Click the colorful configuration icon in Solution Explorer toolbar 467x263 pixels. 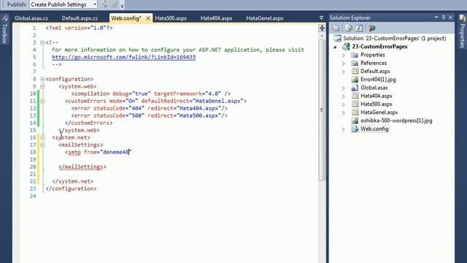[x=371, y=28]
